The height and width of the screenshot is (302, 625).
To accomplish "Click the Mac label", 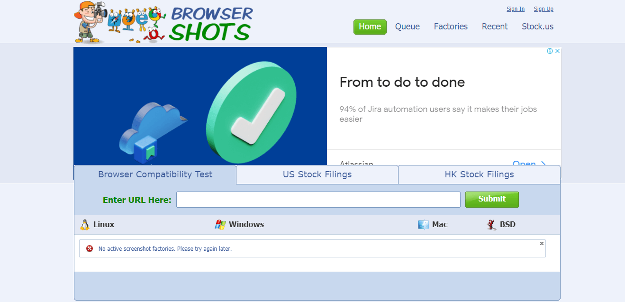I will (440, 225).
